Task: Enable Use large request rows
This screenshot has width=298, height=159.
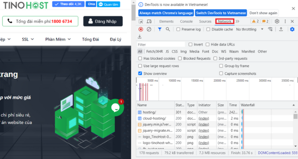Action: 140,66
